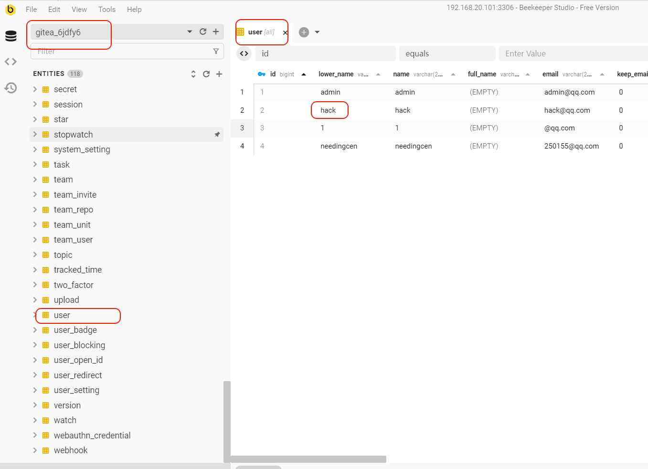Open the database connections sidebar icon

coord(11,36)
